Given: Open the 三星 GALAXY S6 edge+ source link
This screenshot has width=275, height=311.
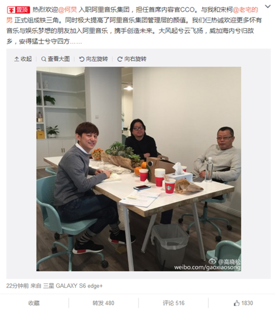Looking at the screenshot, I should [73, 286].
